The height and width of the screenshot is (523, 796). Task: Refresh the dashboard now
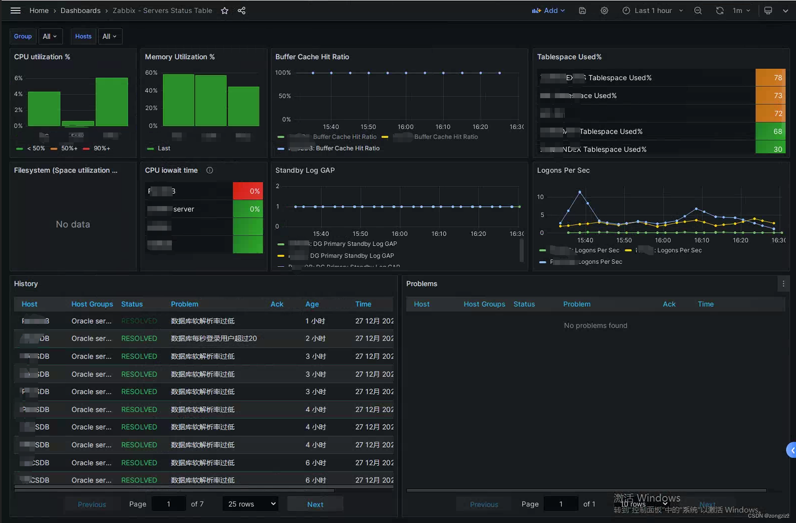click(719, 11)
